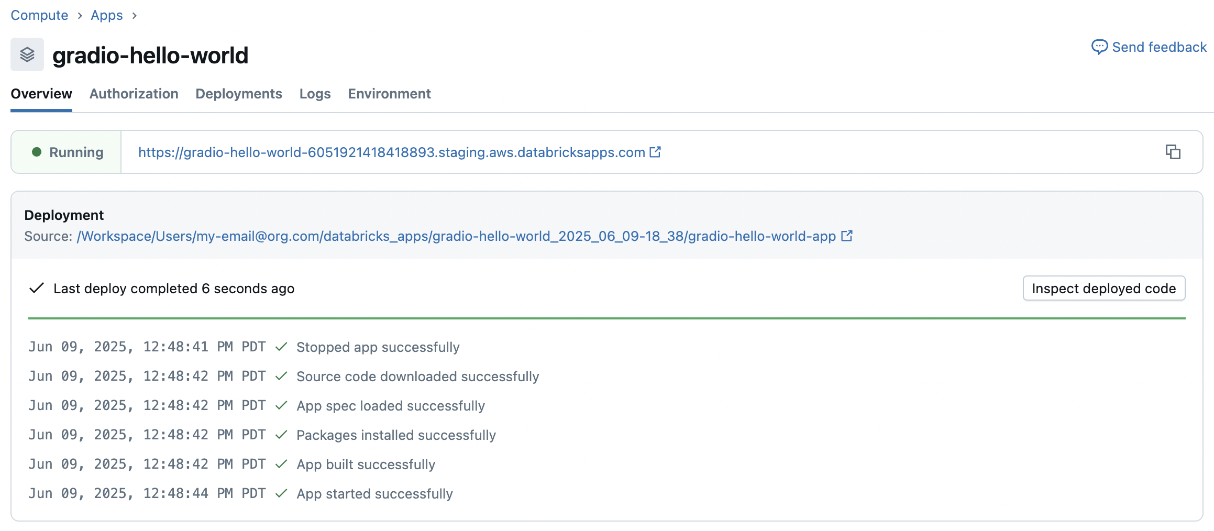Screen dimensions: 1214x531
Task: Navigate to Compute via breadcrumb
Action: [39, 15]
